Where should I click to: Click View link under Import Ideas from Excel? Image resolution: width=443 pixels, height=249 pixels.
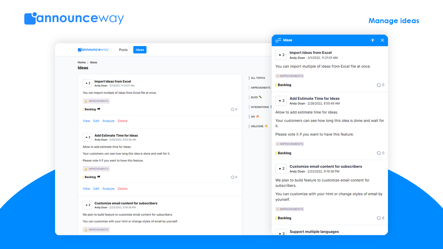(87, 121)
